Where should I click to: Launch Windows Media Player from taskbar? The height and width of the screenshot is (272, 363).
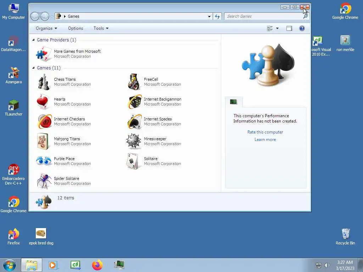[53, 265]
